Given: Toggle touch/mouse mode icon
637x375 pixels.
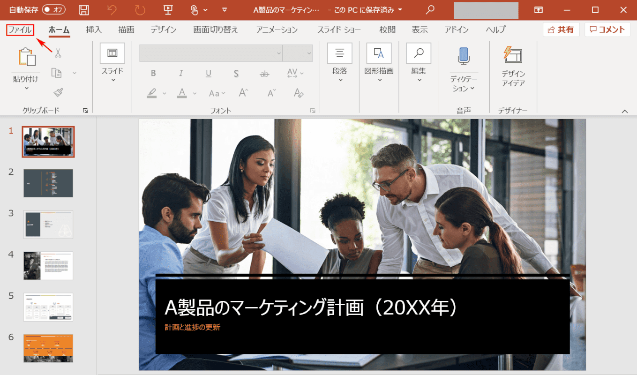Looking at the screenshot, I should tap(195, 10).
